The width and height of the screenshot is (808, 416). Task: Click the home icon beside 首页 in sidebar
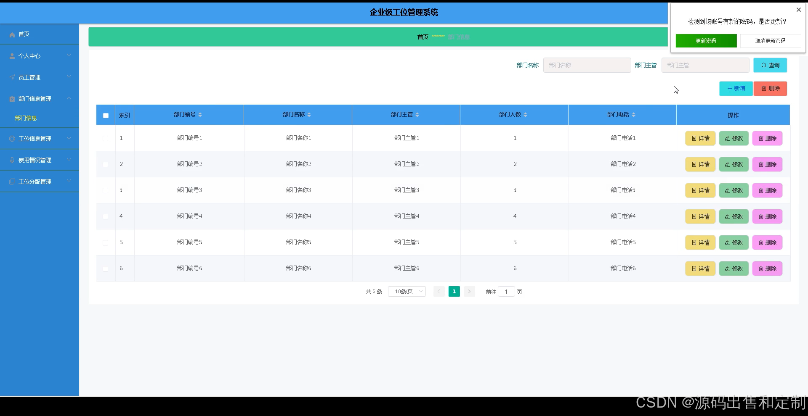tap(12, 34)
